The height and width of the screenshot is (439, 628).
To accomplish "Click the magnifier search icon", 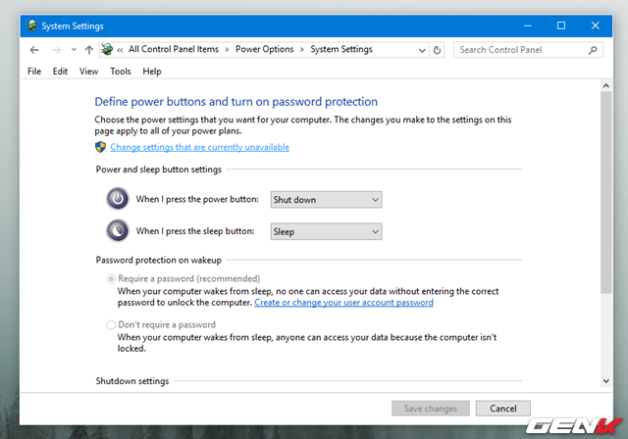I will click(x=593, y=50).
